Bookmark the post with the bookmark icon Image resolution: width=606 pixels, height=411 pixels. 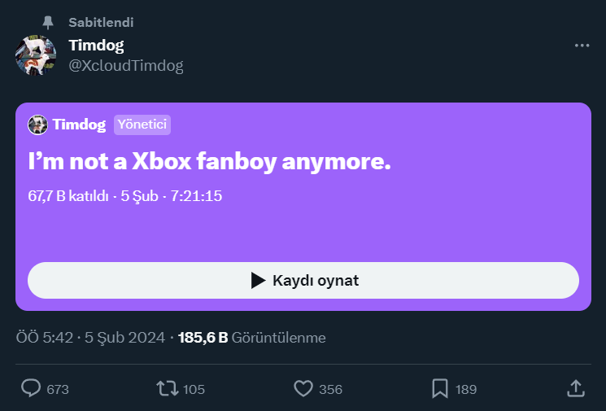pyautogui.click(x=439, y=388)
